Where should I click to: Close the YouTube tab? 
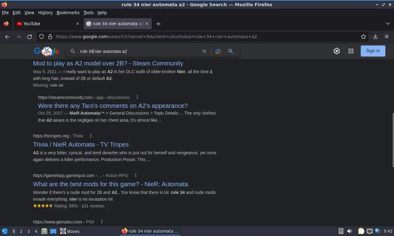pos(78,24)
